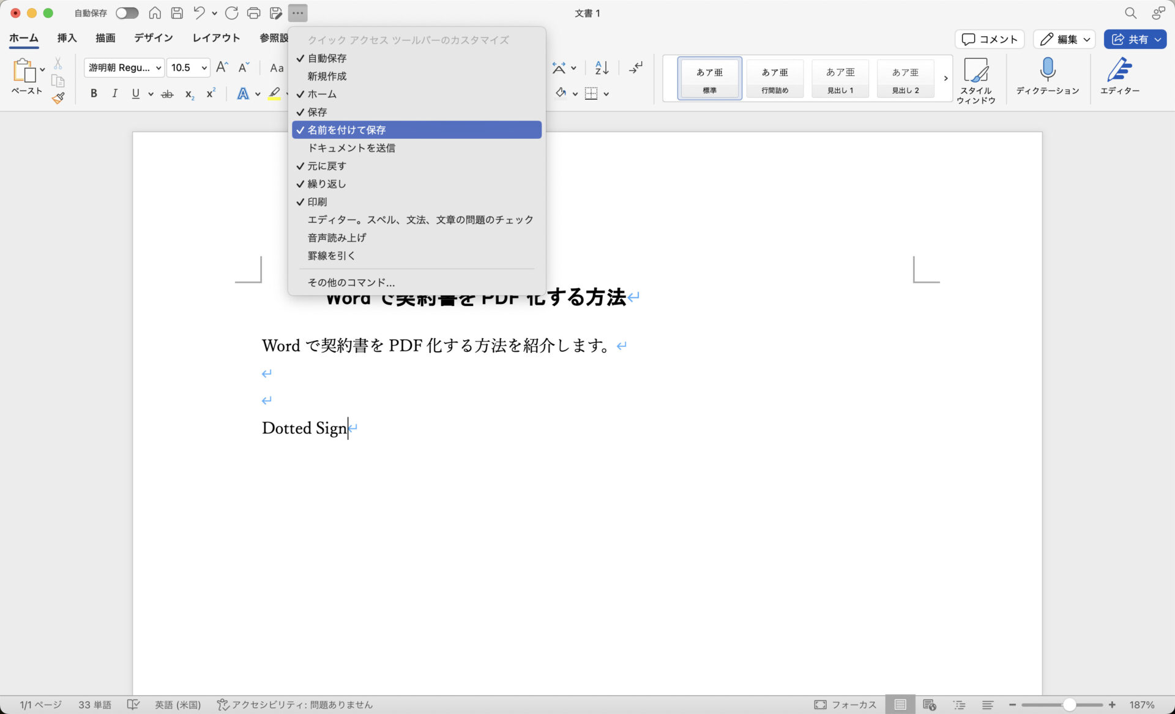The image size is (1175, 714).
Task: Increase font size with the large A icon
Action: (222, 67)
